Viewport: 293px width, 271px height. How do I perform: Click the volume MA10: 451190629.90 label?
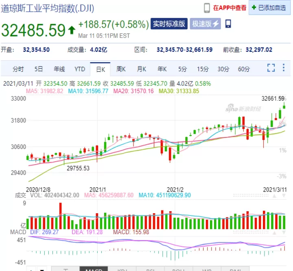tap(165, 195)
